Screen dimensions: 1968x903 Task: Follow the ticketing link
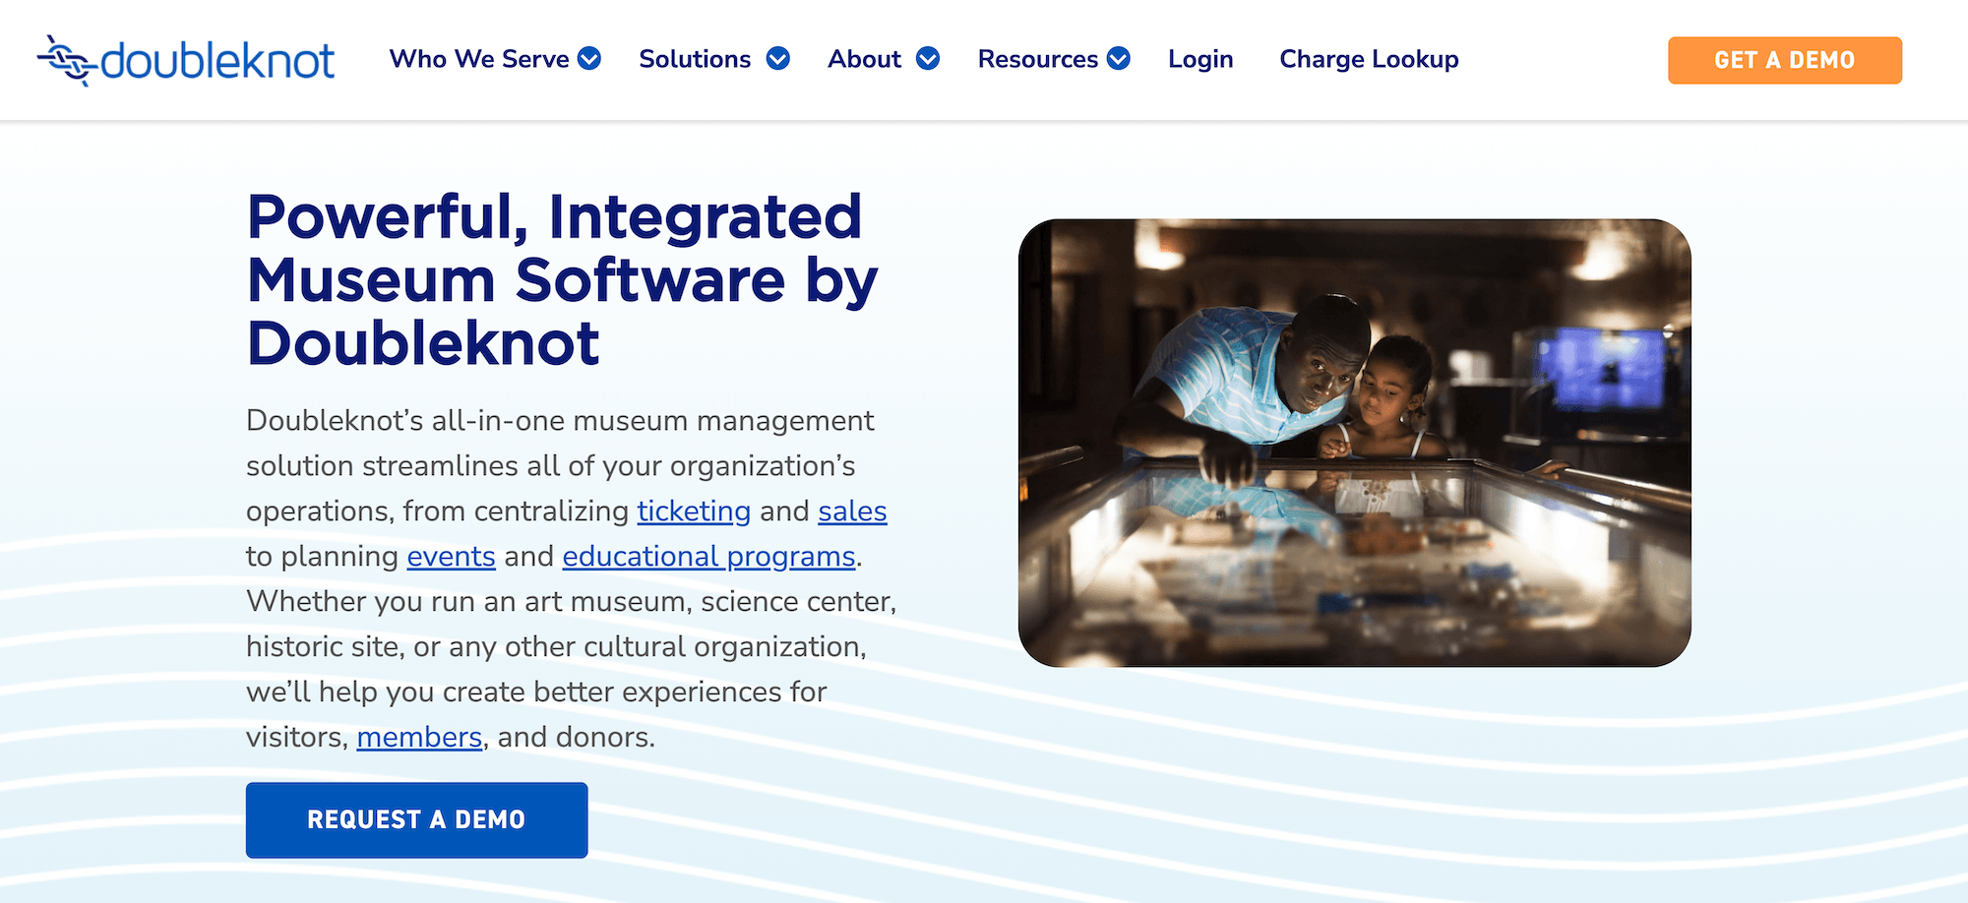tap(694, 512)
